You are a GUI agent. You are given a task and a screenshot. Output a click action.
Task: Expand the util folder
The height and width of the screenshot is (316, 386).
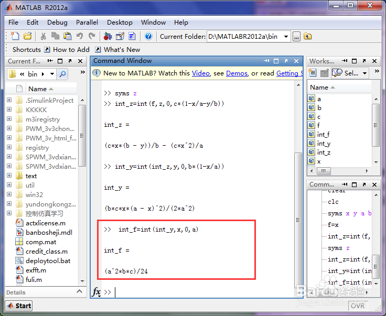point(9,184)
